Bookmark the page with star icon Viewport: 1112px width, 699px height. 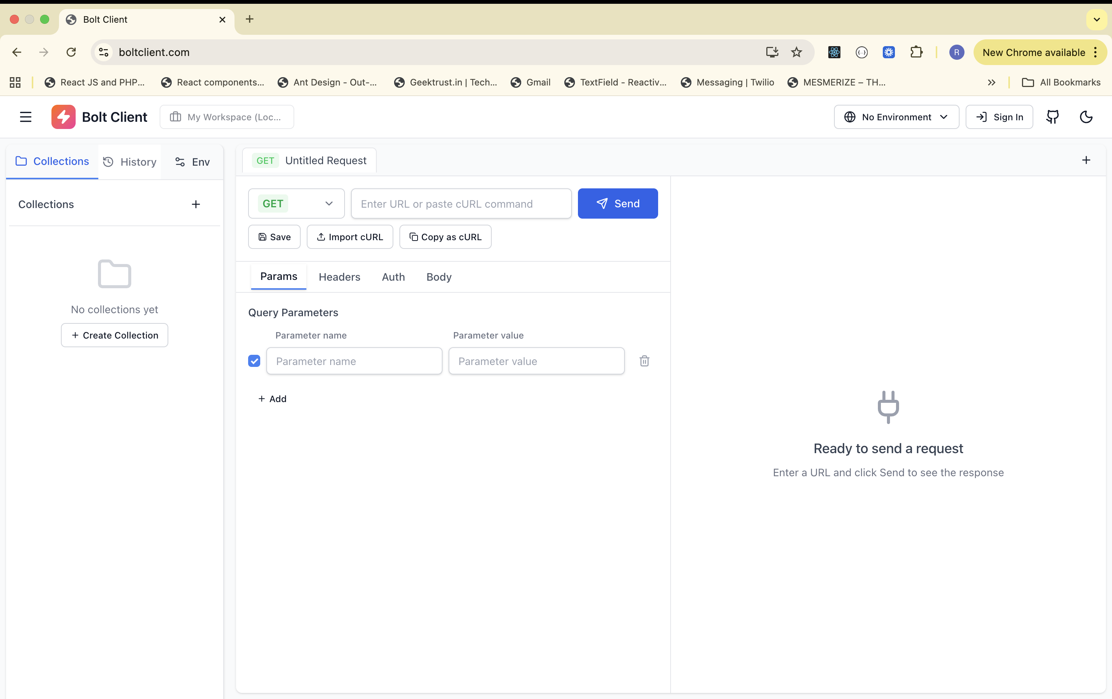pos(797,52)
